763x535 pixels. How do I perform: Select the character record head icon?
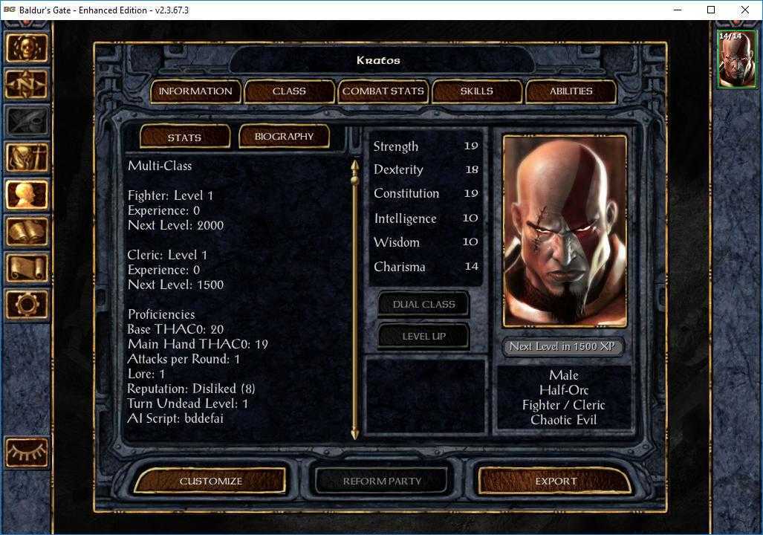(x=27, y=194)
